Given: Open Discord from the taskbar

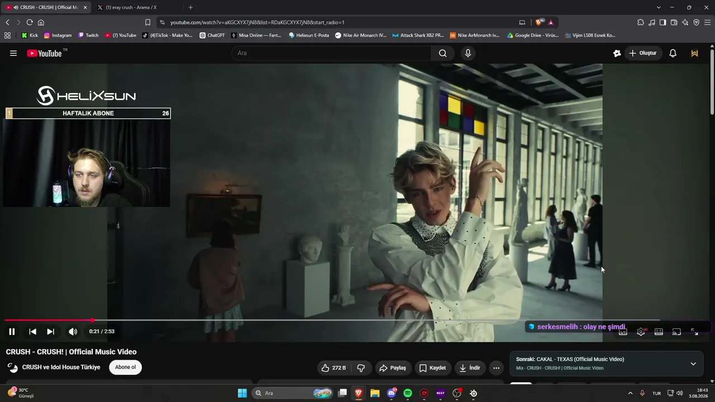Looking at the screenshot, I should 392,393.
